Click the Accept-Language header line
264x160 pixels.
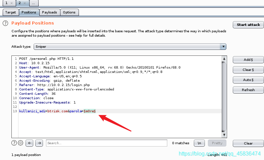[50, 76]
